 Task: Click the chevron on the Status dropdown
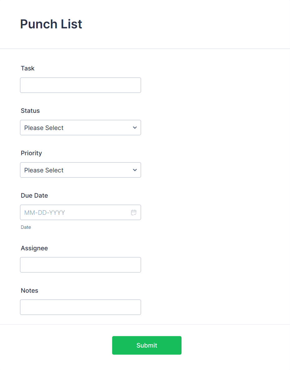[x=135, y=127]
